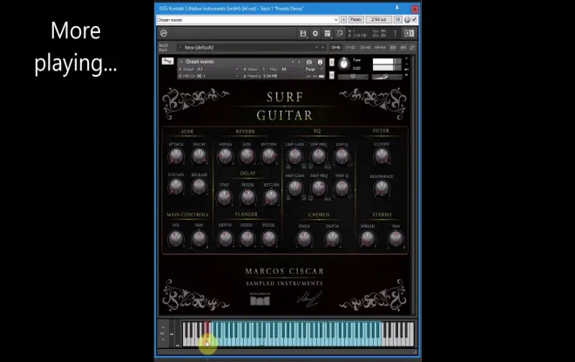Toggle the minimized view icon
575x362 pixels.
coord(340,33)
